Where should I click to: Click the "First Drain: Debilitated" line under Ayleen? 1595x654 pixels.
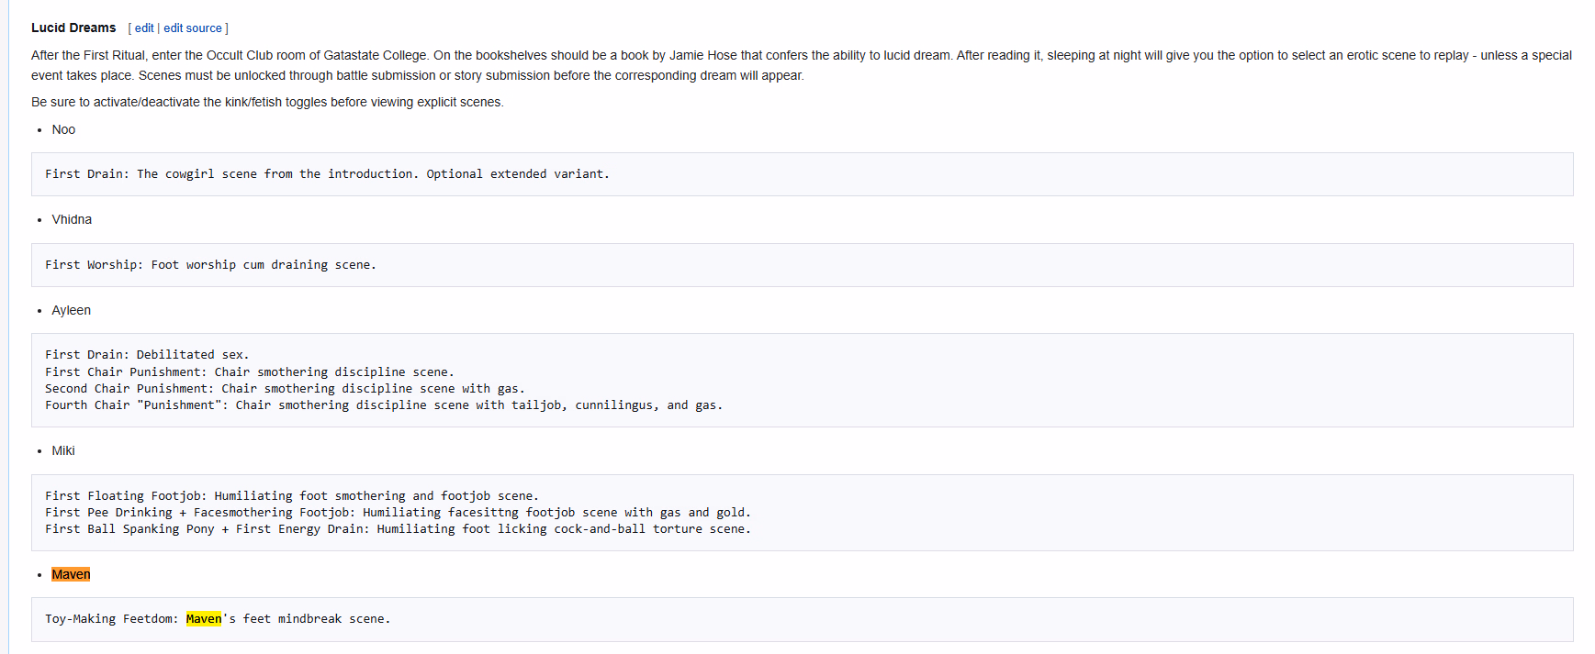[x=147, y=355]
